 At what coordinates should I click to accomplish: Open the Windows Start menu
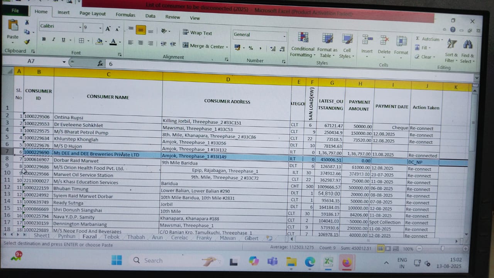point(117,260)
